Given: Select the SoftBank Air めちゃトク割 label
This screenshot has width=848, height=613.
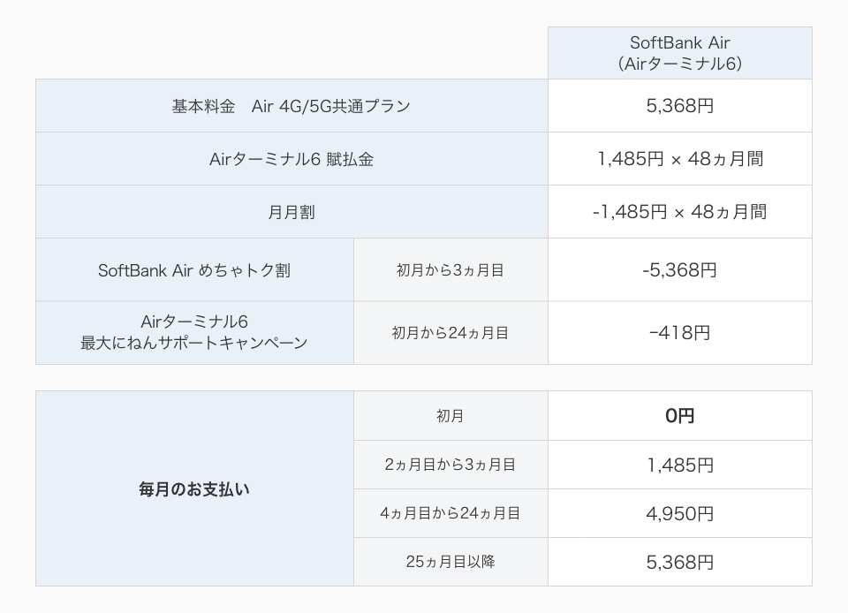Looking at the screenshot, I should 194,270.
